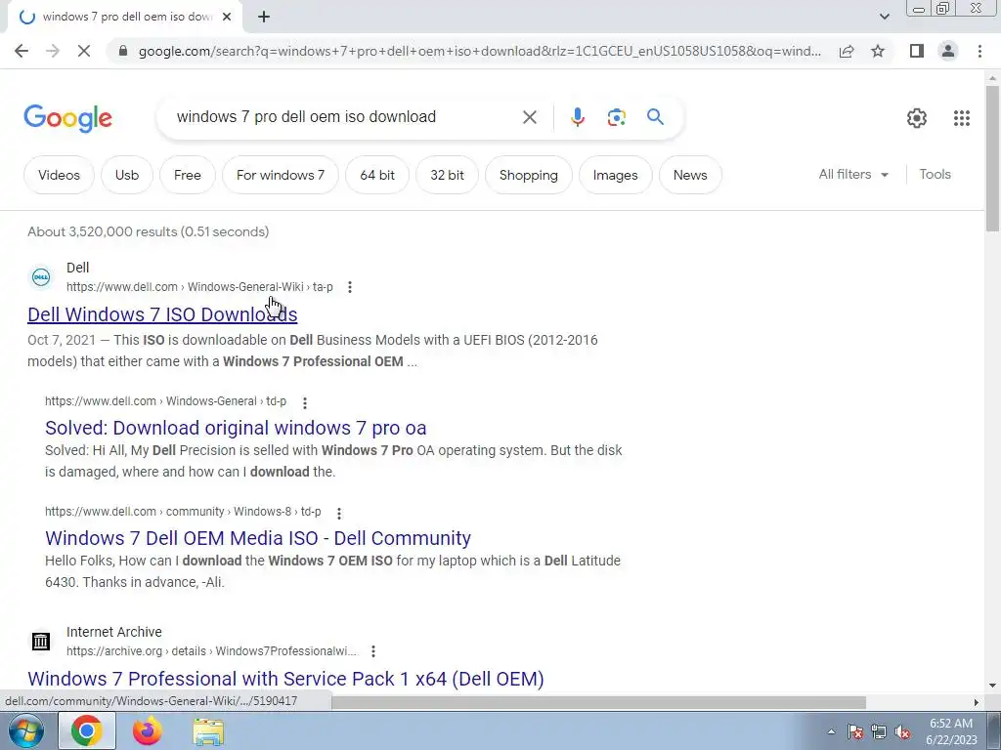Open Action Center flag icon
Screen dimensions: 1001x750
(855, 731)
